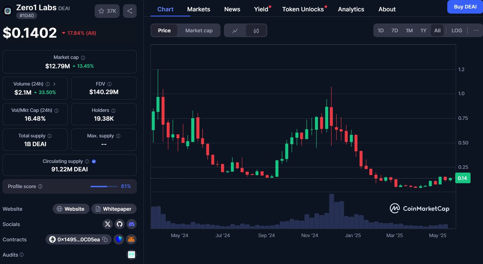The height and width of the screenshot is (264, 483).
Task: Open the Yield tab
Action: pos(262,9)
